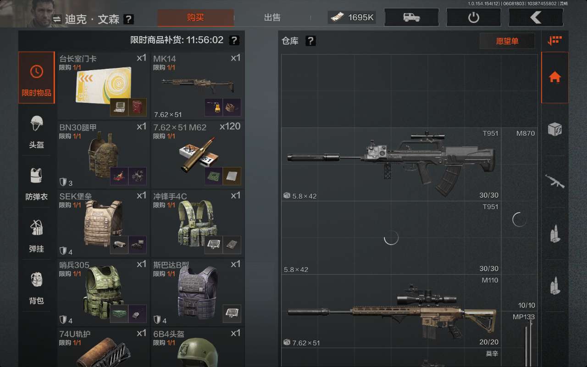Toggle the warehouse sort order icon

(x=555, y=40)
